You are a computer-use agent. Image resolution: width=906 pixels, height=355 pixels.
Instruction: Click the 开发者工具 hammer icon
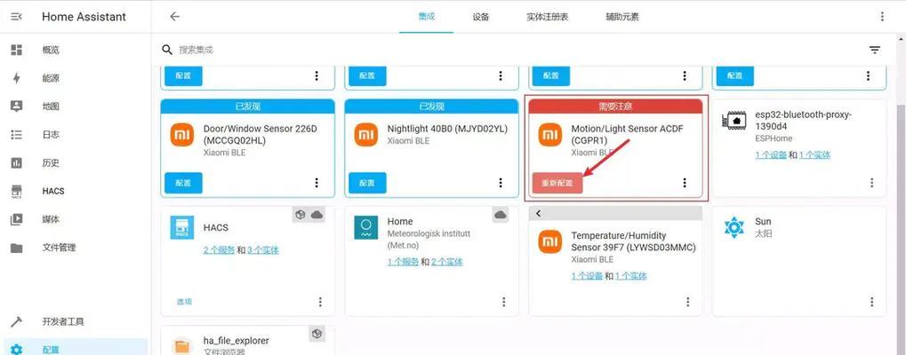pos(16,321)
